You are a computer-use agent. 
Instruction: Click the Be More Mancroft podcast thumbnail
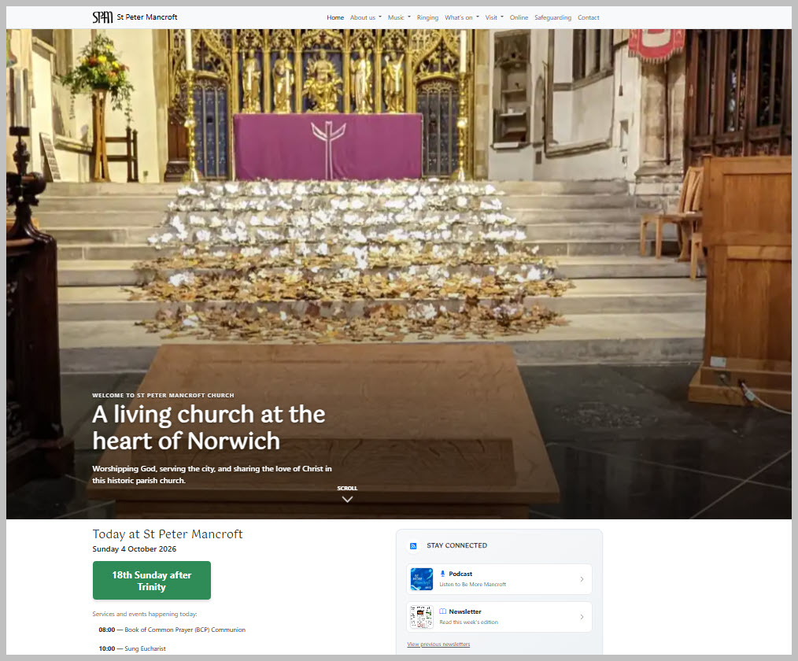421,579
